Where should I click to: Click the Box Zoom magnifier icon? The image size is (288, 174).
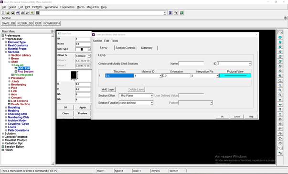[280, 80]
